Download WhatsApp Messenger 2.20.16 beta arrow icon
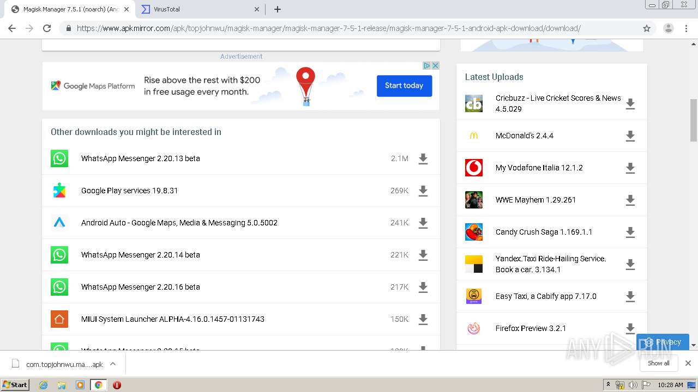Image resolution: width=698 pixels, height=392 pixels. tap(423, 287)
